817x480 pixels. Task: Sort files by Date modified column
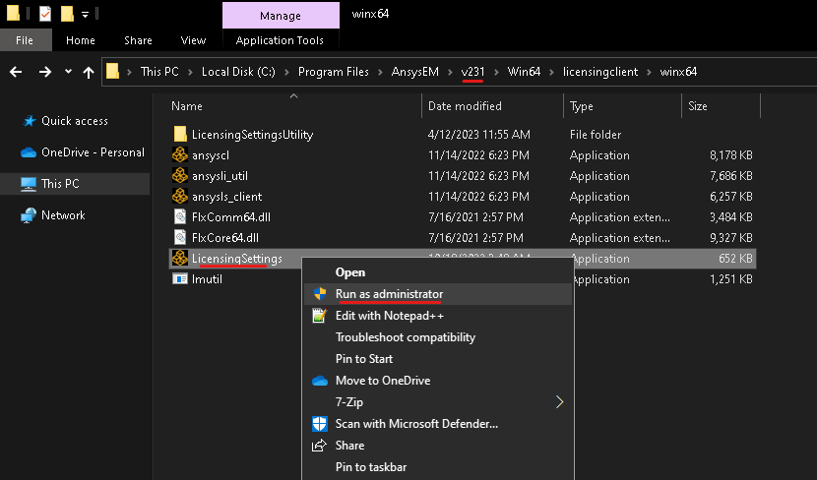coord(465,106)
